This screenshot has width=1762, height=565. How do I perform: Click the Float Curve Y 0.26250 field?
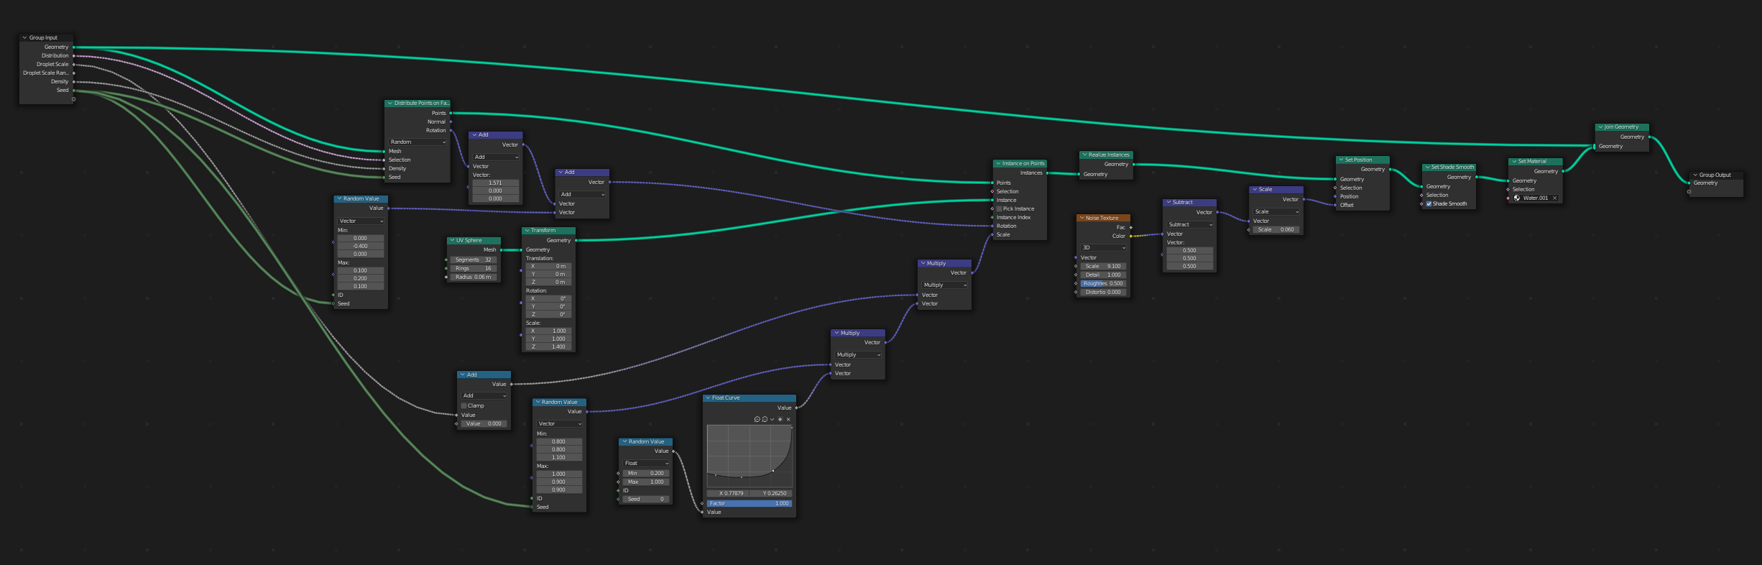[770, 493]
